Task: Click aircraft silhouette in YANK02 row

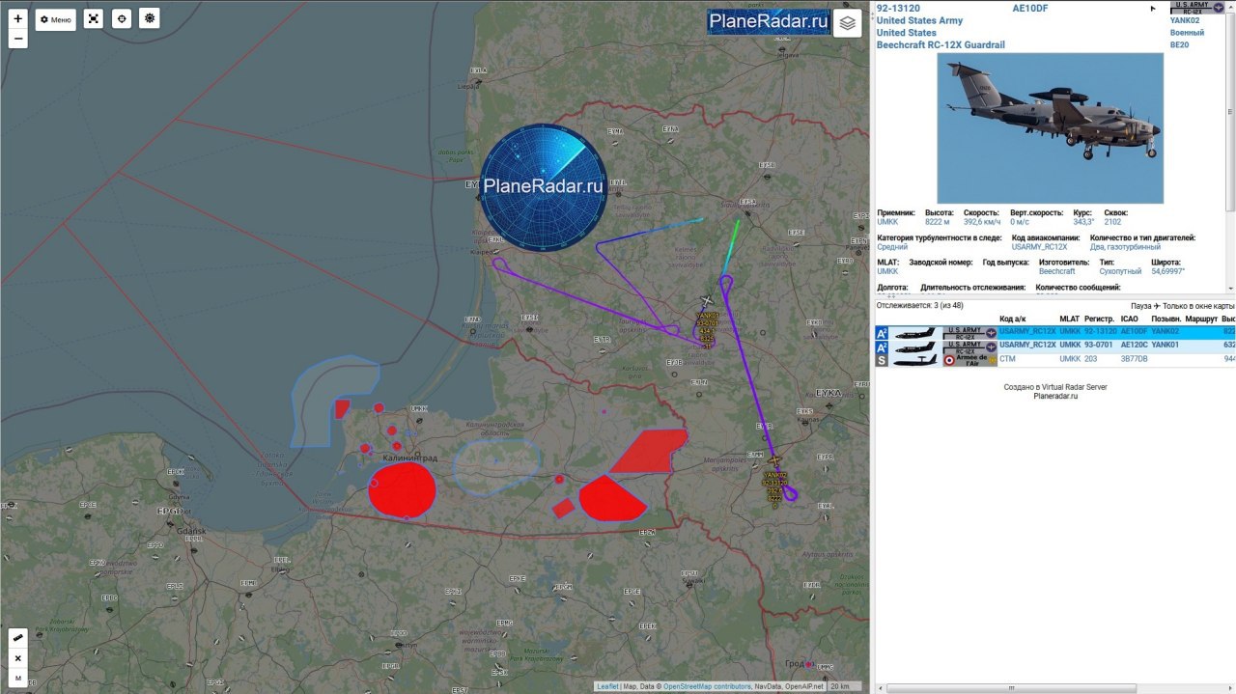Action: (915, 332)
